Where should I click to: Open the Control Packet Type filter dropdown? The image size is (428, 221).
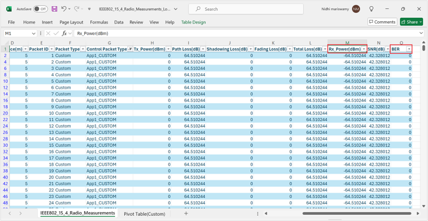click(x=130, y=49)
